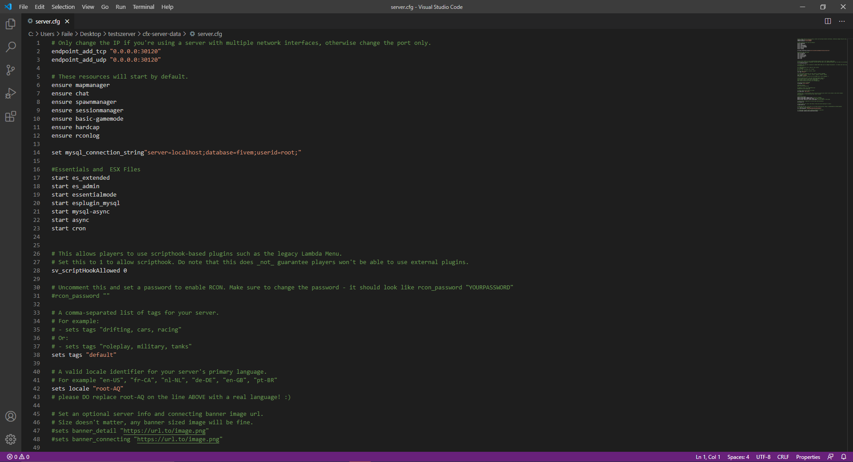Open the Explorer view

point(11,24)
